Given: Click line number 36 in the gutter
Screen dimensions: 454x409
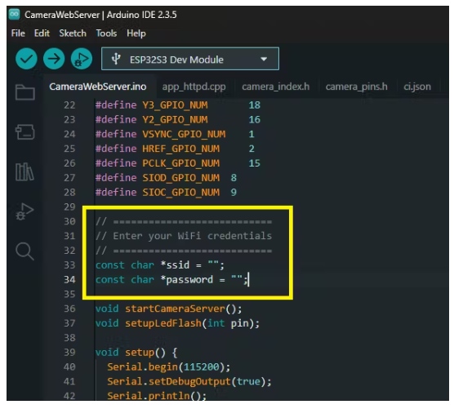Looking at the screenshot, I should point(69,309).
